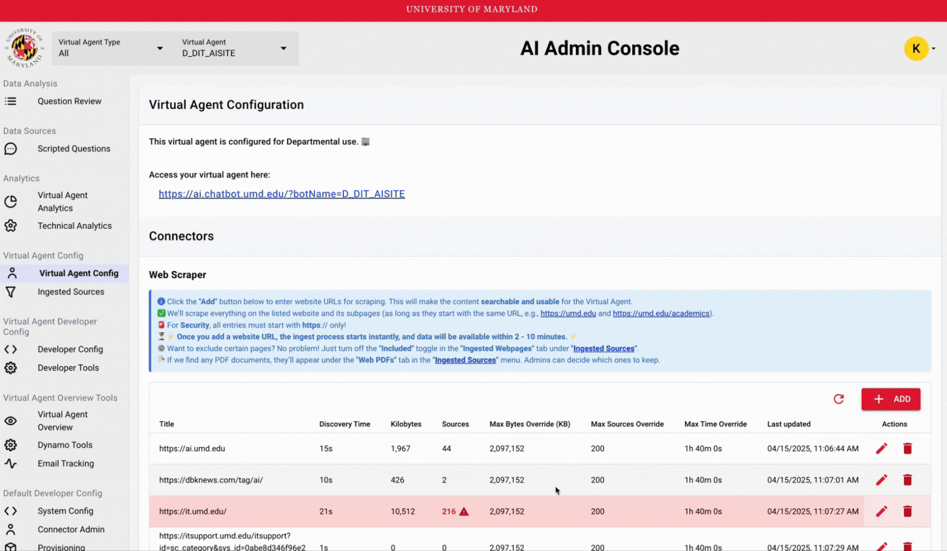This screenshot has height=551, width=947.
Task: Open the user account menu via the K avatar
Action: (916, 48)
